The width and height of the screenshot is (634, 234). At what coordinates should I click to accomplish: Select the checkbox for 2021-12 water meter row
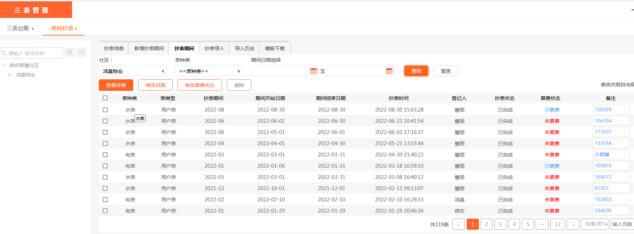(x=105, y=188)
